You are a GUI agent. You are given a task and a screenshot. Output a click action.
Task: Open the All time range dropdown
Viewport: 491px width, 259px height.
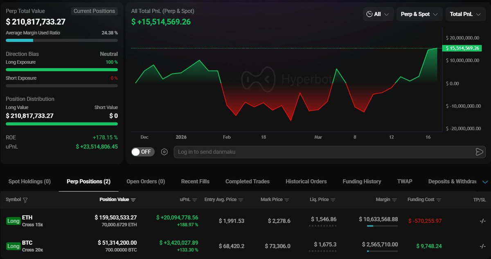378,14
